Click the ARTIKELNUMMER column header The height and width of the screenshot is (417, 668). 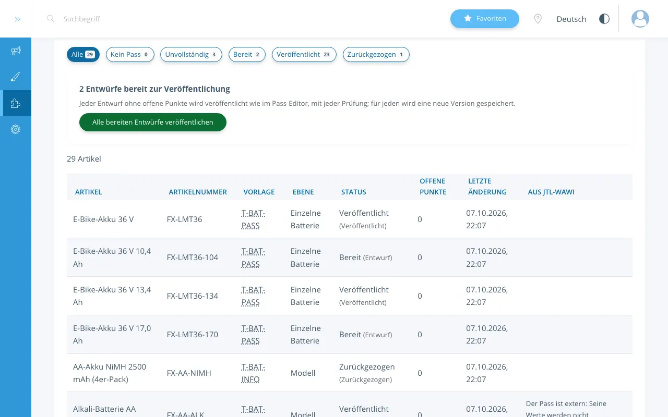pyautogui.click(x=198, y=192)
